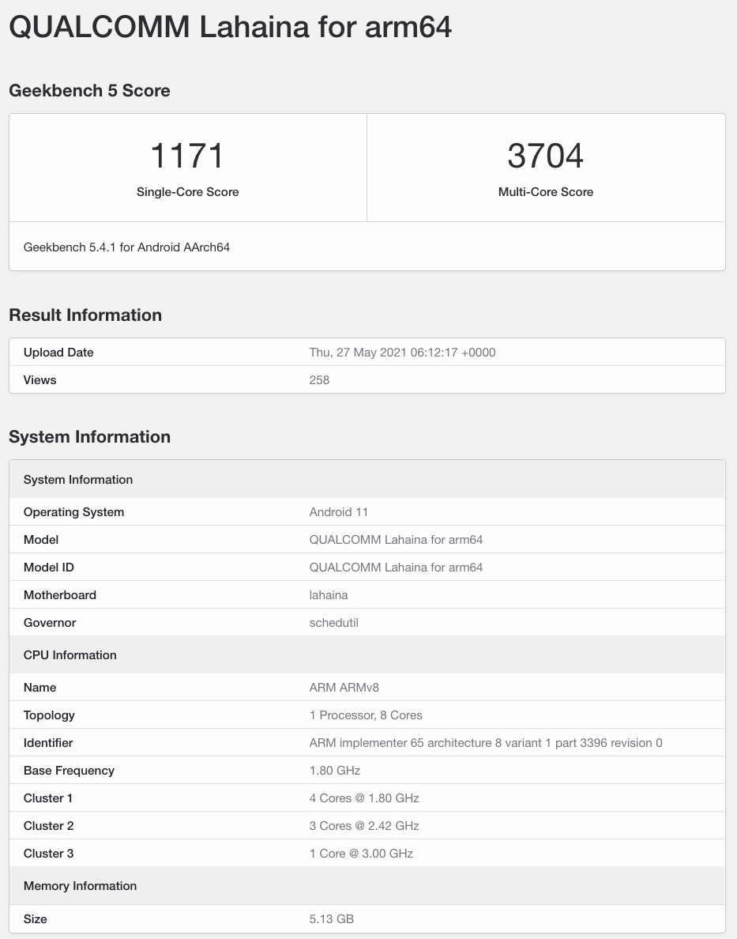The height and width of the screenshot is (939, 737).
Task: Click the Views label
Action: click(39, 379)
